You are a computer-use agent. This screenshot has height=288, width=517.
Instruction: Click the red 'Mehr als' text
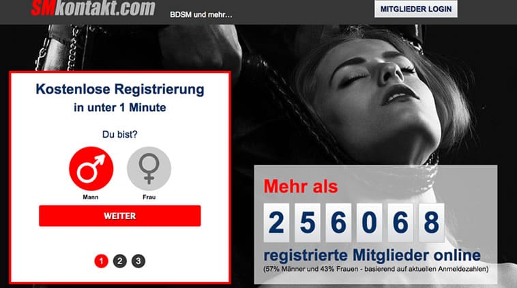coord(301,186)
